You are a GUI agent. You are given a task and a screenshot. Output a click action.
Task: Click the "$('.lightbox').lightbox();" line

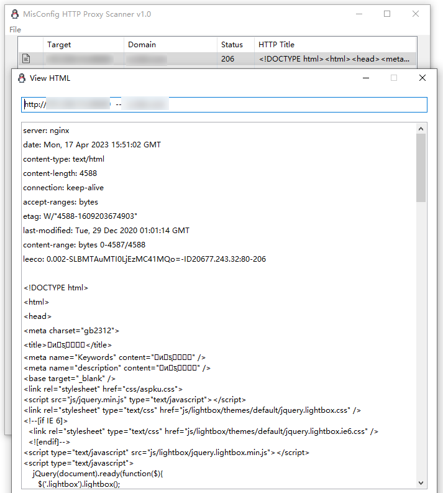click(x=79, y=484)
